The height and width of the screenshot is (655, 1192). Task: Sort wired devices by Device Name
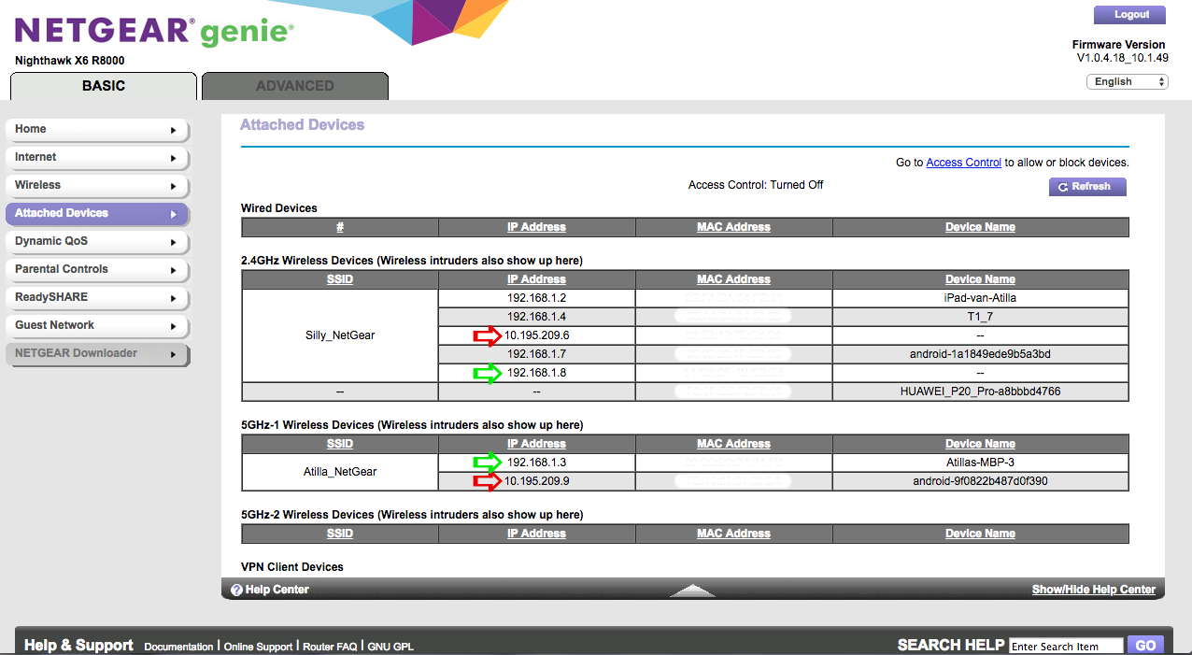coord(980,227)
